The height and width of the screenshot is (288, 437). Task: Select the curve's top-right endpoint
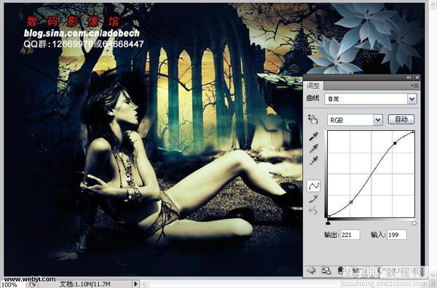[x=413, y=132]
